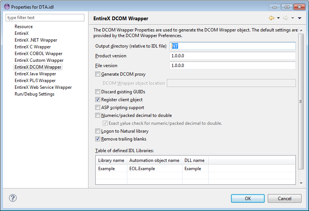Uncheck Remove trailing blanks
This screenshot has width=309, height=211.
pyautogui.click(x=97, y=139)
